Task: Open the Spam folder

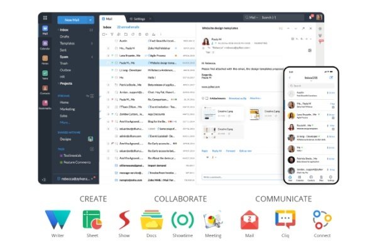Action: (x=64, y=56)
